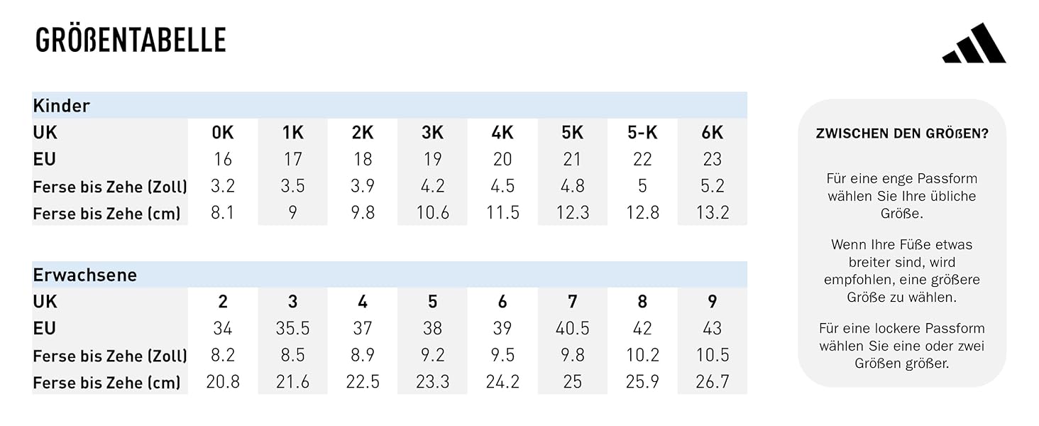Viewport: 1039px width, 426px height.
Task: Select adult EU size 35.5
Action: 292,328
